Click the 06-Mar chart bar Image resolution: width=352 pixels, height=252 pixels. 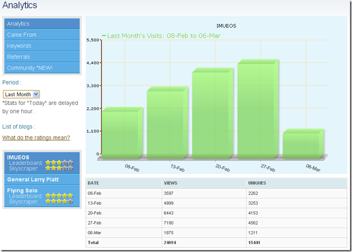tap(303, 144)
